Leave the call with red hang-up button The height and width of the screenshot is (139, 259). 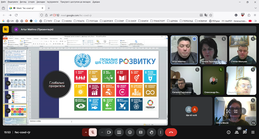(171, 132)
